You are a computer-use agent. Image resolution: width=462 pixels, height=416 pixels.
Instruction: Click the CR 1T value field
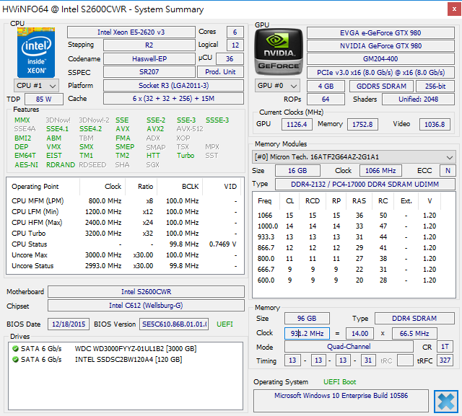click(x=445, y=347)
